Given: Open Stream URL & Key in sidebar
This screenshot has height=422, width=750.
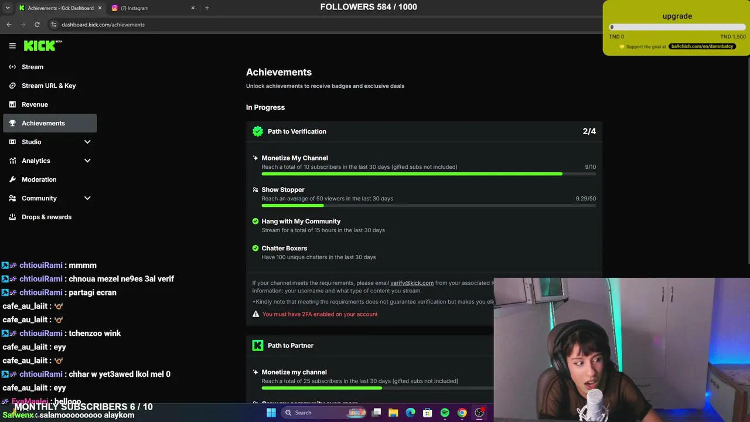Looking at the screenshot, I should click(x=50, y=86).
